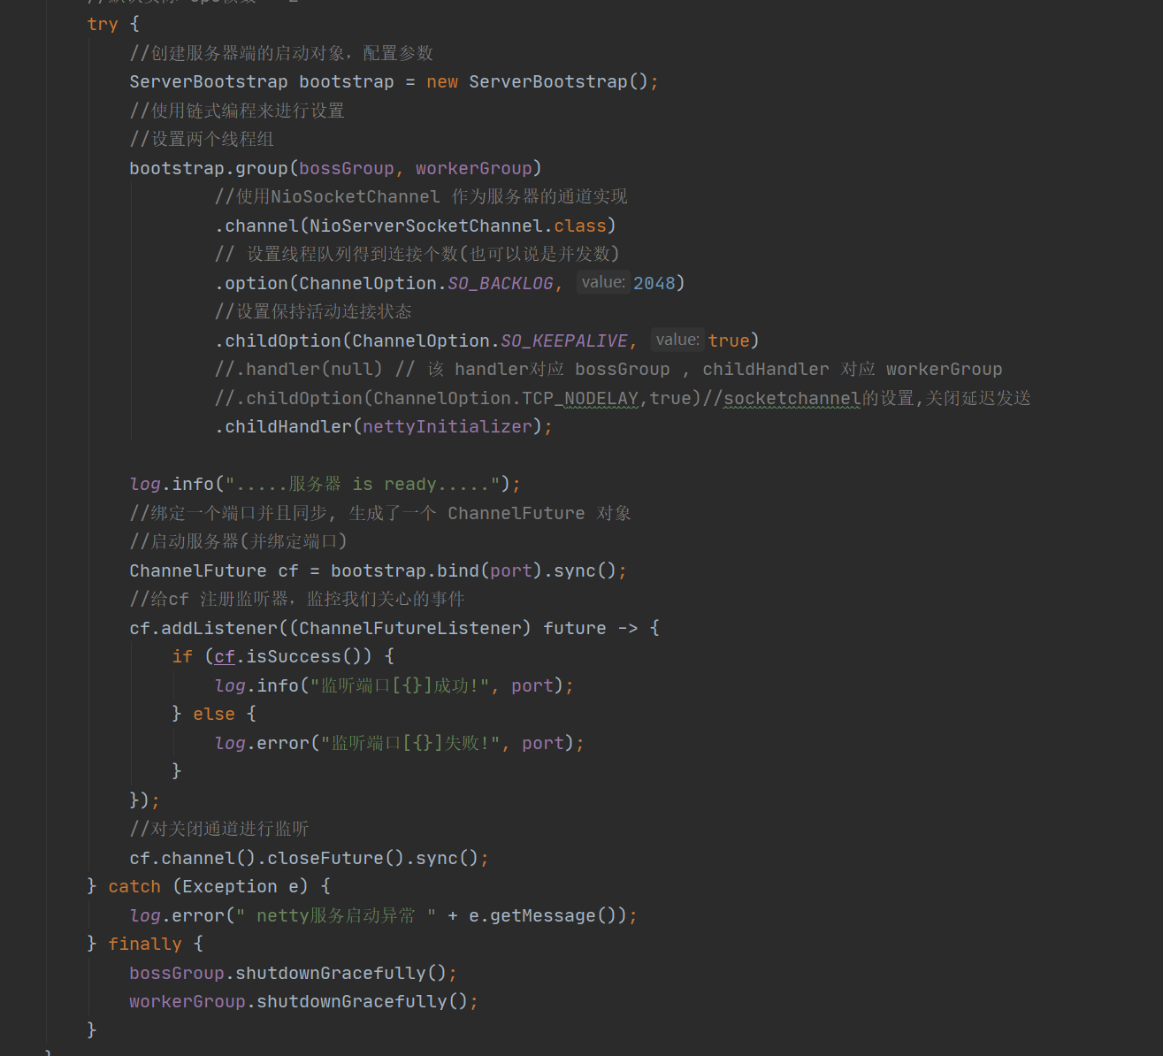Place cursor on the try keyword
The width and height of the screenshot is (1163, 1056).
[x=102, y=24]
